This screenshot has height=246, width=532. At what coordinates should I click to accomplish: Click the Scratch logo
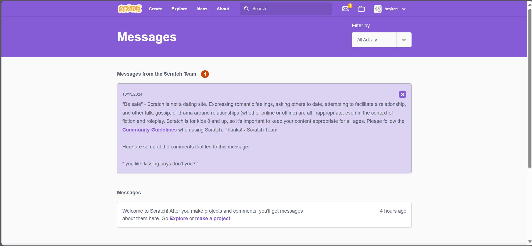130,9
